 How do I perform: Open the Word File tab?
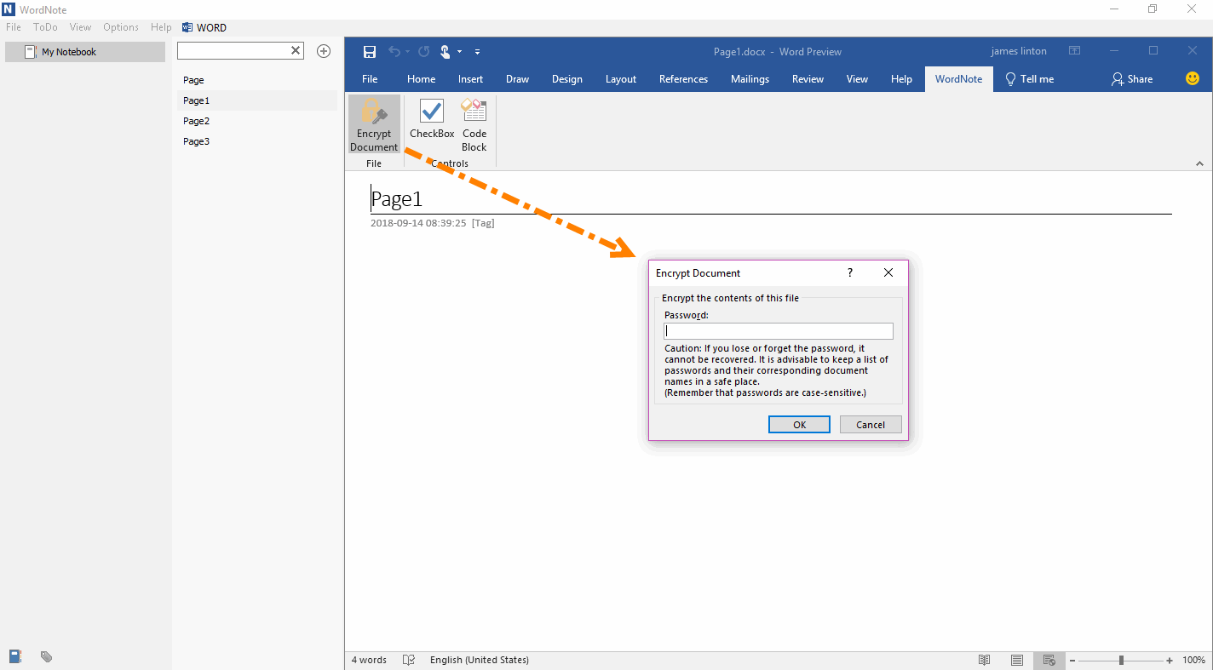pos(370,79)
